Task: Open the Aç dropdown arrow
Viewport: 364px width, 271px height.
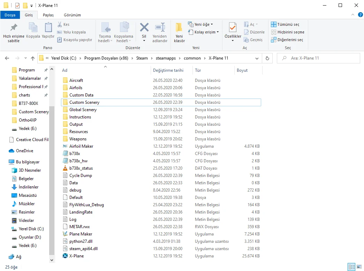Action: 257,24
